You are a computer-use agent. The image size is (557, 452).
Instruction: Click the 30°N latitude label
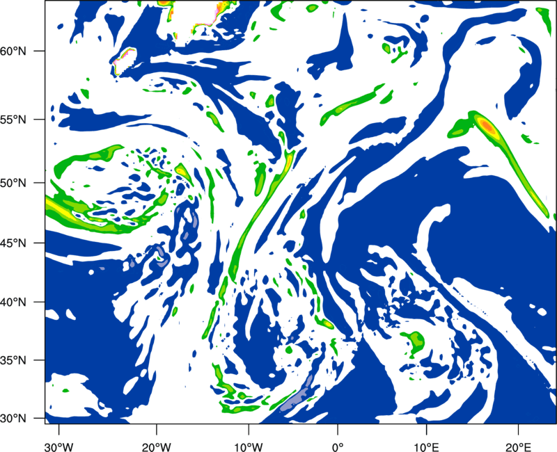click(13, 419)
